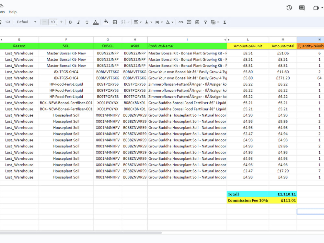Click the Product-Name header cell

187,46
